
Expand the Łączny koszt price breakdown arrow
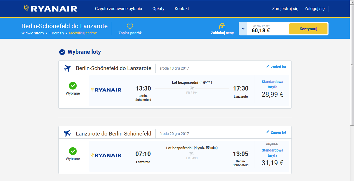[x=243, y=29]
